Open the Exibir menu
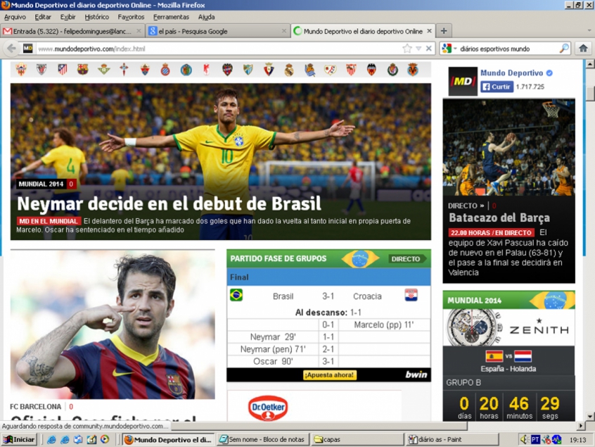Viewport: 595px width, 447px height. pos(68,17)
